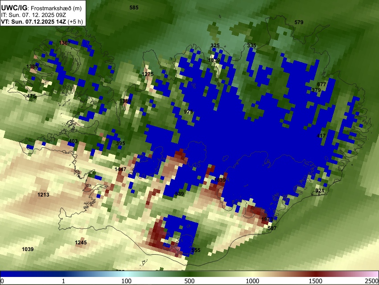Click the map value label 1447
Screen dimensions: 379x285
tap(120, 169)
